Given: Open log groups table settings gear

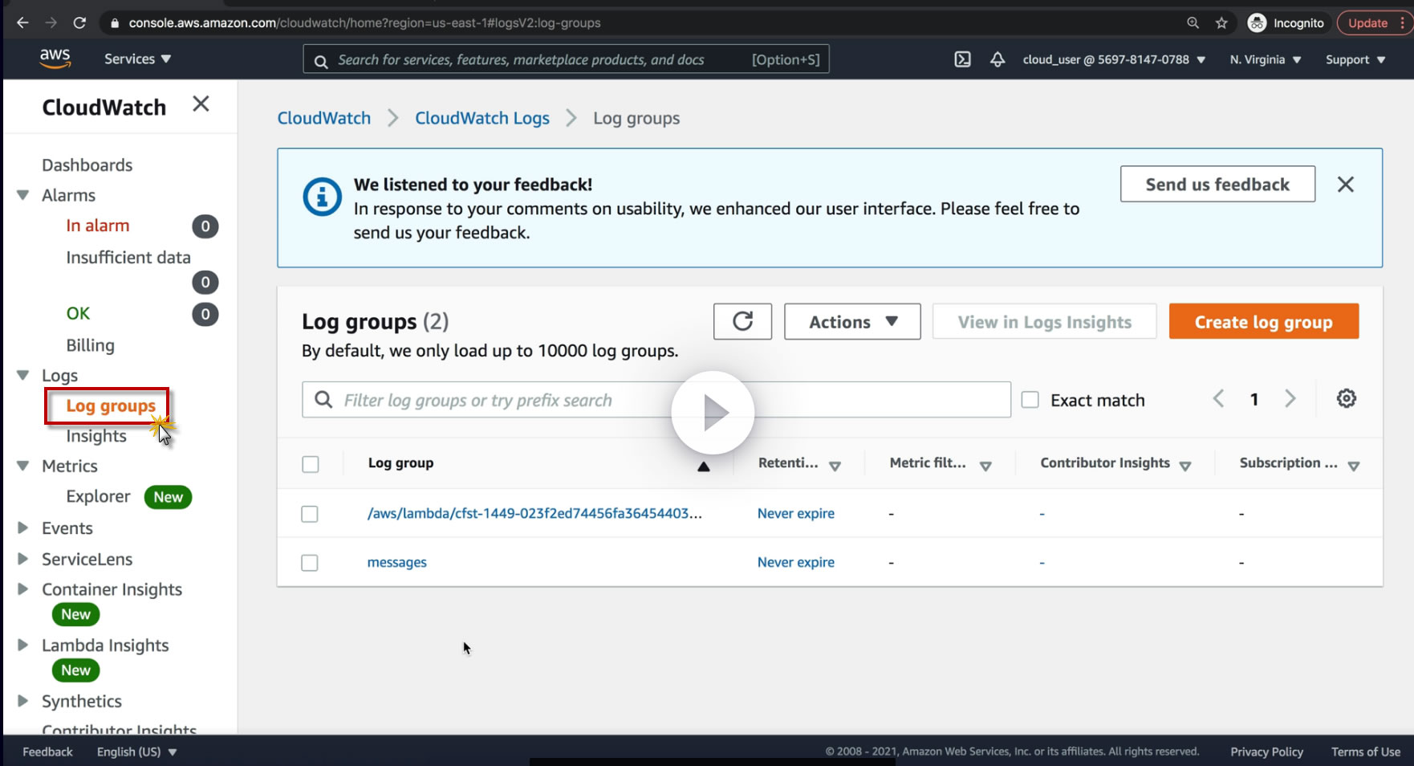Looking at the screenshot, I should 1347,398.
